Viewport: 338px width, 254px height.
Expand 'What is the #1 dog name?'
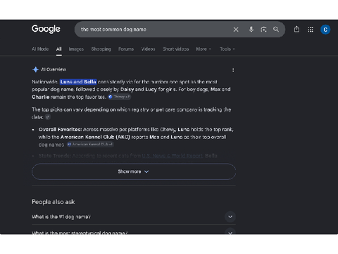[134, 217]
